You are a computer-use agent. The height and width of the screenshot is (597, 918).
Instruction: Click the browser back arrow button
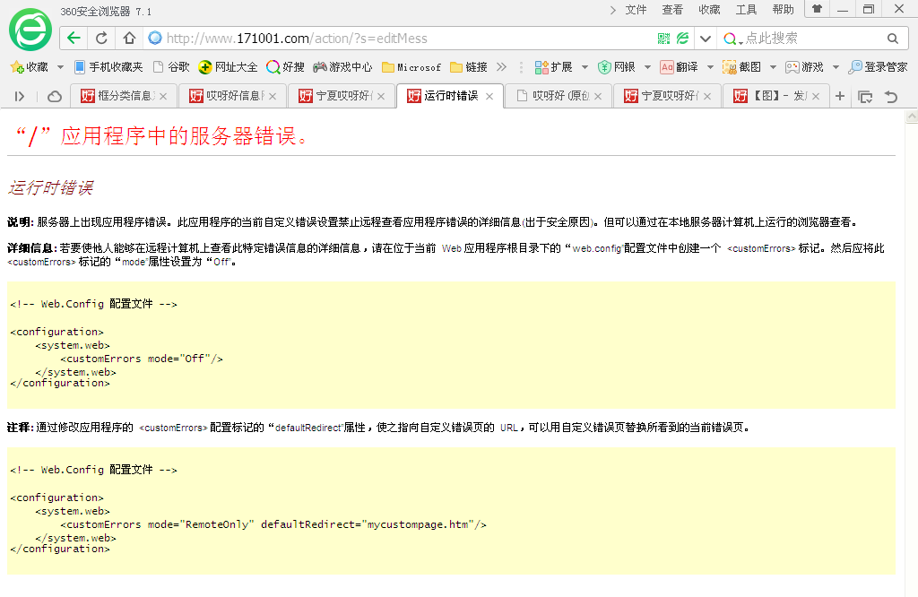(74, 39)
